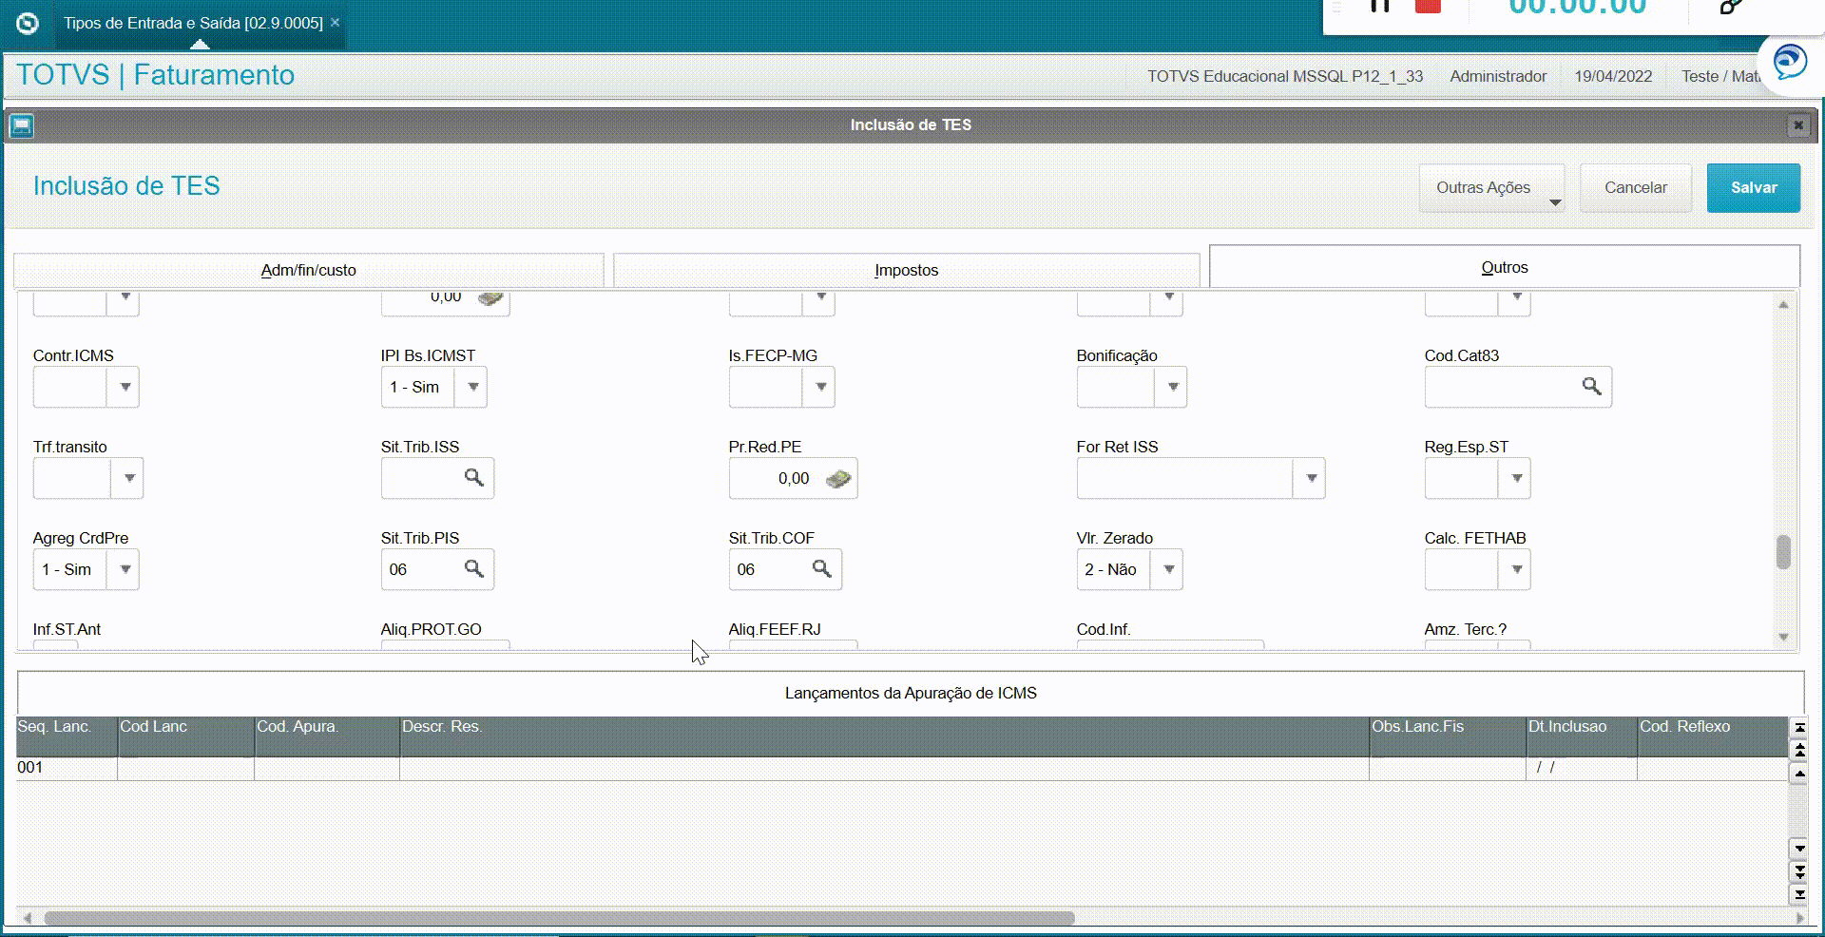Screen dimensions: 1825x937
Task: Click Seq. Lanc. column header
Action: point(67,736)
